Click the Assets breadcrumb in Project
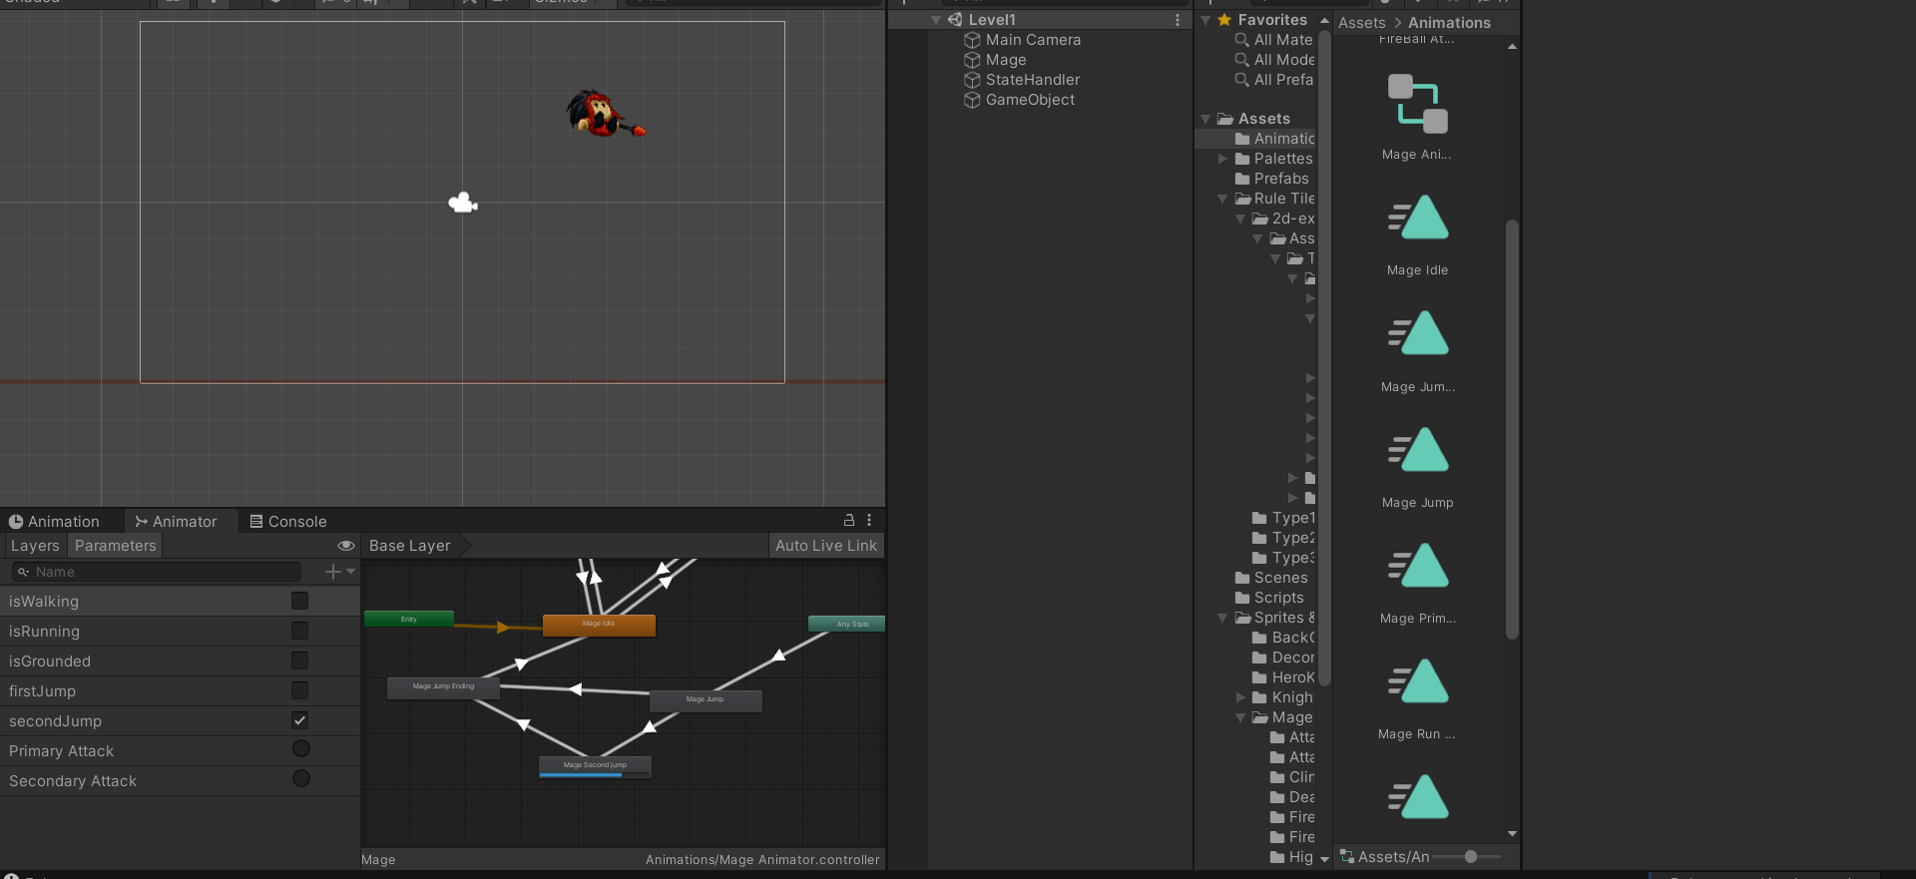 click(x=1362, y=23)
